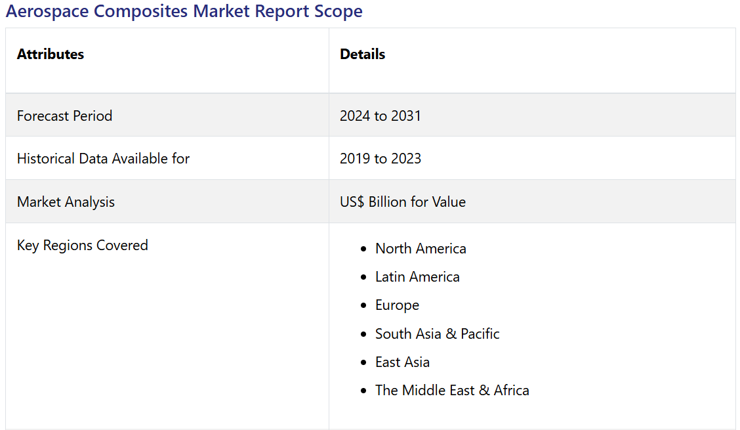740x430 pixels.
Task: Select the Attributes column header
Action: pyautogui.click(x=51, y=54)
